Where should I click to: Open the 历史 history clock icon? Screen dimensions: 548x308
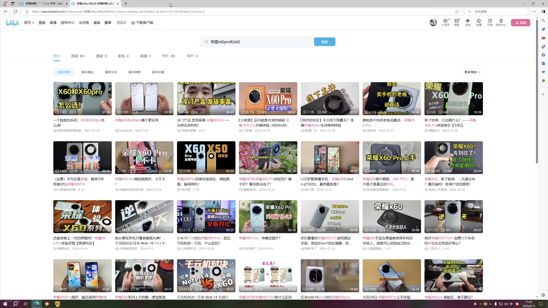[490, 21]
